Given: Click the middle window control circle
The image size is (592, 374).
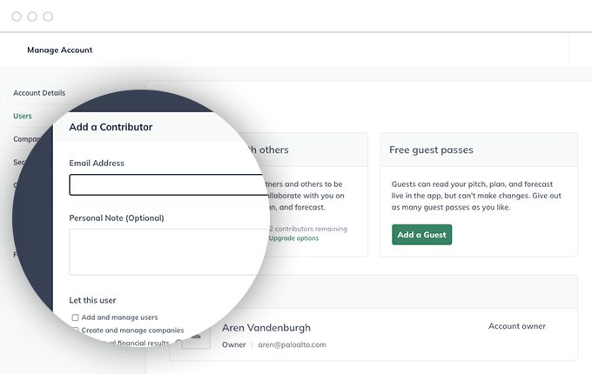Looking at the screenshot, I should pyautogui.click(x=32, y=17).
